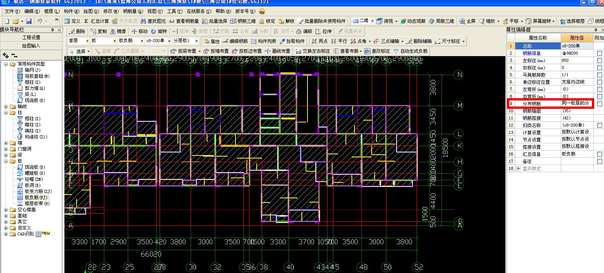
Task: Open the 钢筋量(Q) menu
Action: point(133,11)
